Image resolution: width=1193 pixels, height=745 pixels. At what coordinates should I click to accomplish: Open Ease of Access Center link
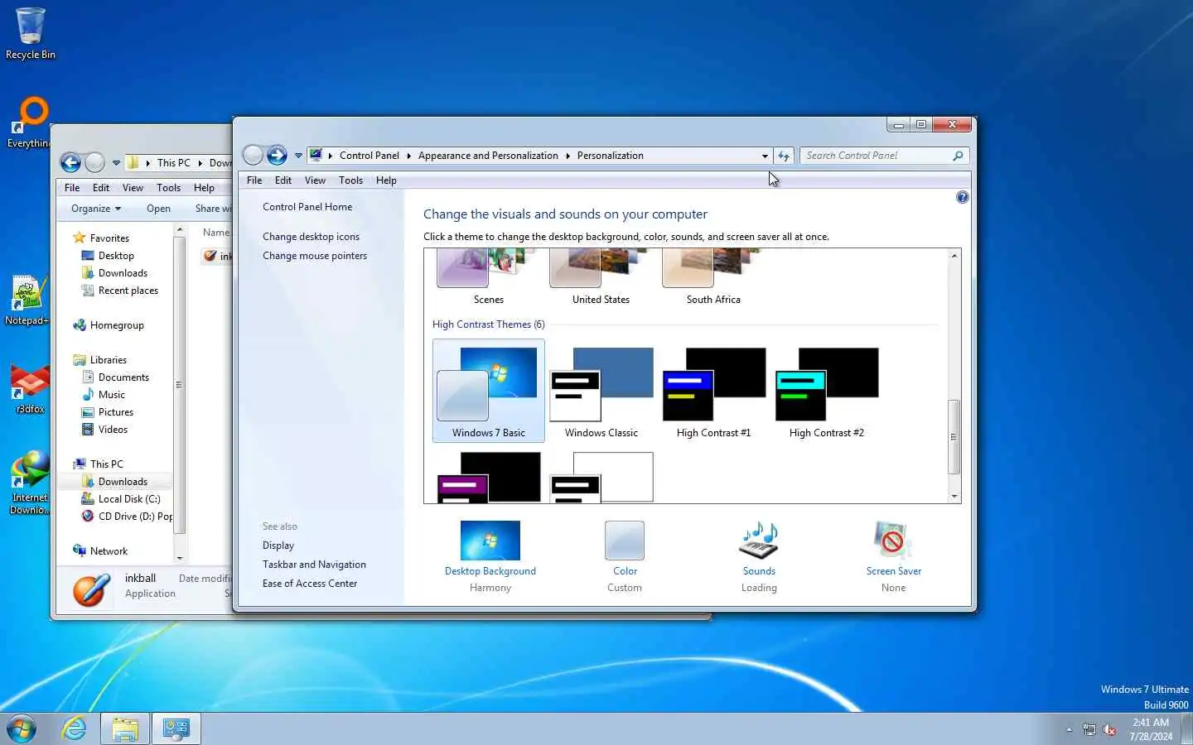(x=310, y=584)
